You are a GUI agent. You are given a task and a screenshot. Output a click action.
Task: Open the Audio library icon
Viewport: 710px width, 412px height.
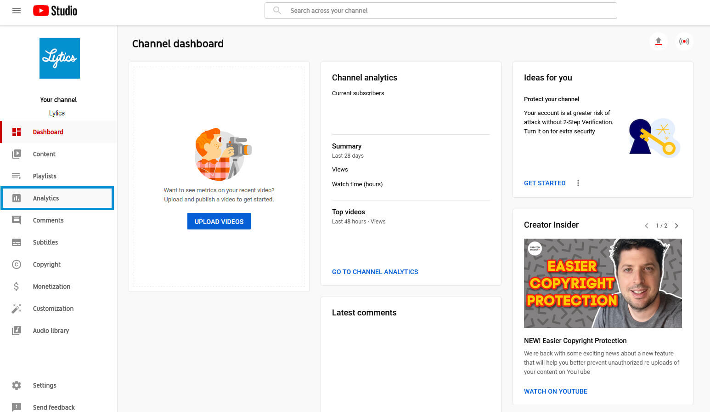17,331
